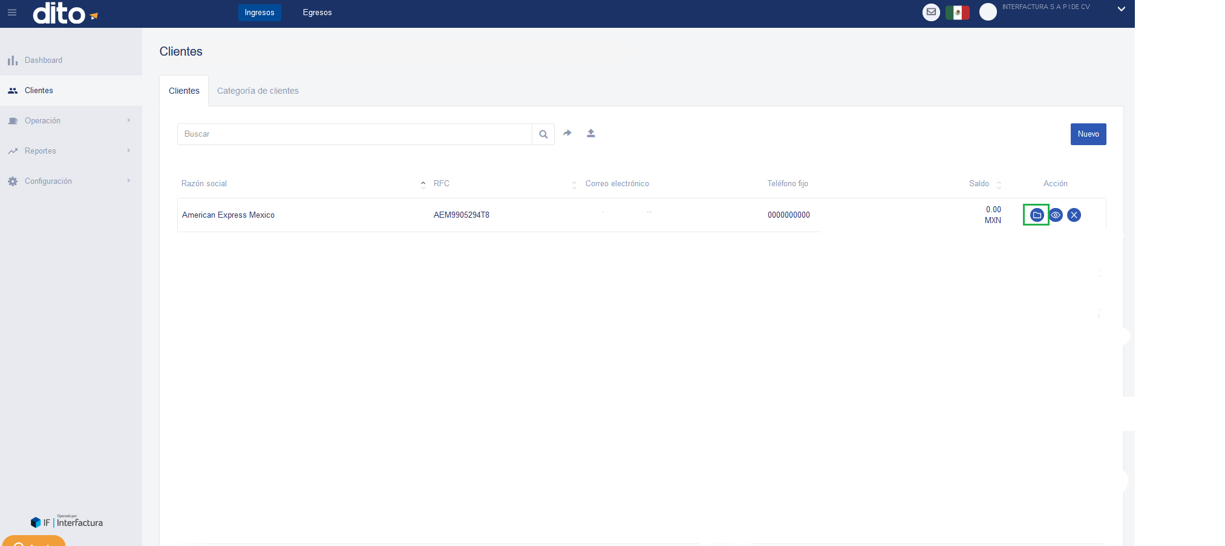The height and width of the screenshot is (546, 1225).
Task: Open the Clientes tab
Action: [184, 91]
